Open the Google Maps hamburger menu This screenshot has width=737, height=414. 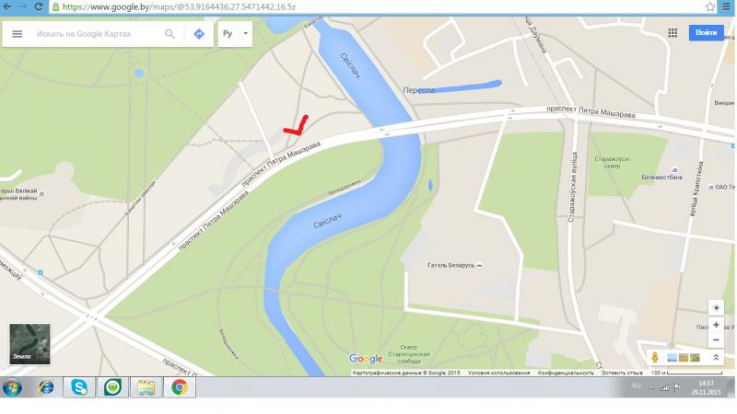coord(17,34)
